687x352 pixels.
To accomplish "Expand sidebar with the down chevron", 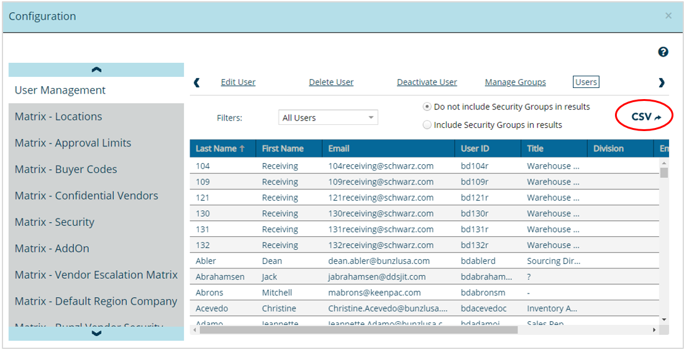I will tap(97, 334).
